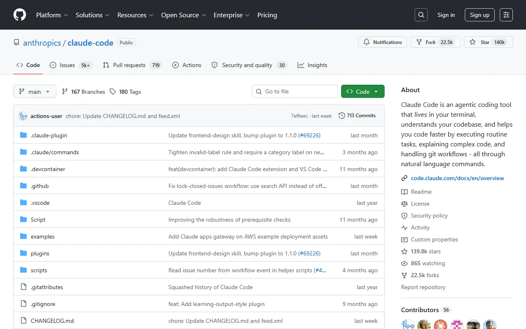Click the tag icon beside 180 Tags

113,92
